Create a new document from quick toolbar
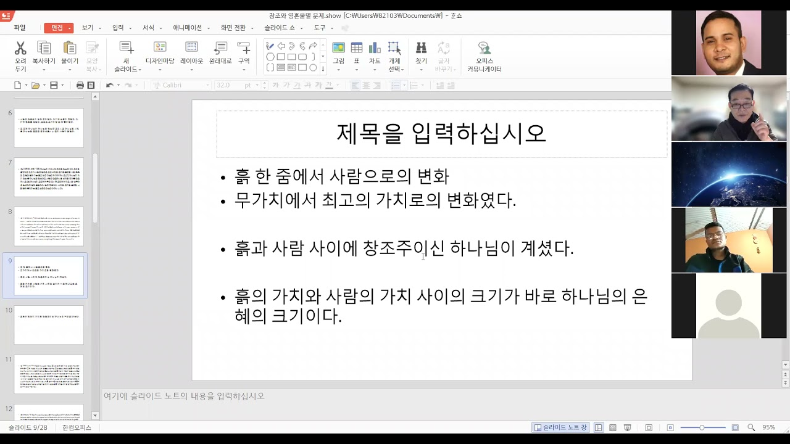 [17, 85]
